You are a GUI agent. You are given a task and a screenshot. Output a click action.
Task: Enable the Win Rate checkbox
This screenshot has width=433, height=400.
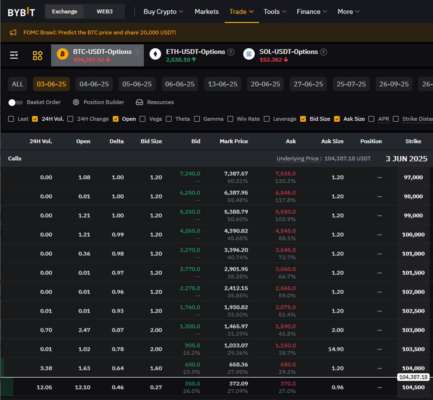[x=231, y=119]
